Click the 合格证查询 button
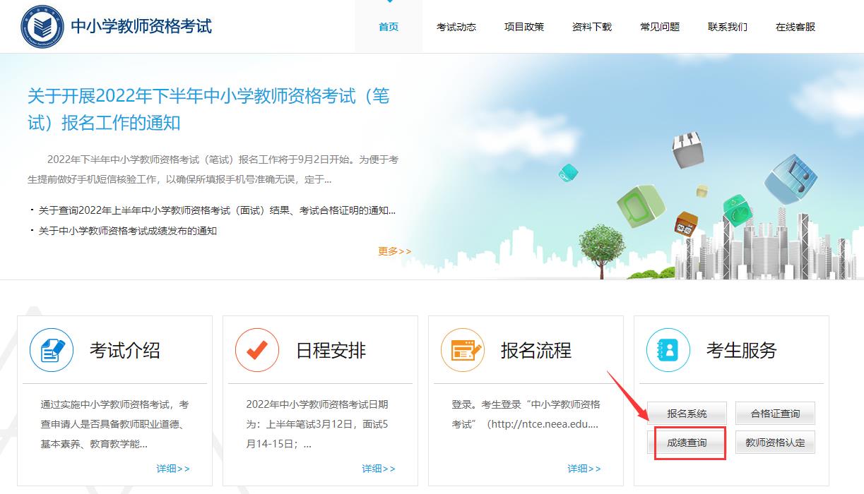Screen dimensions: 864x494 pyautogui.click(x=776, y=413)
